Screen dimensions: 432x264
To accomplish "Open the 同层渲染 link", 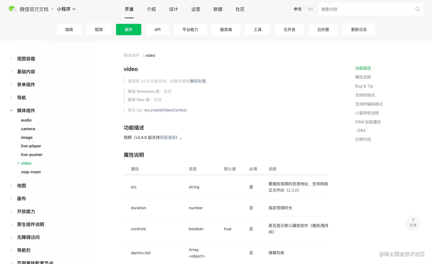I will coord(168,138).
